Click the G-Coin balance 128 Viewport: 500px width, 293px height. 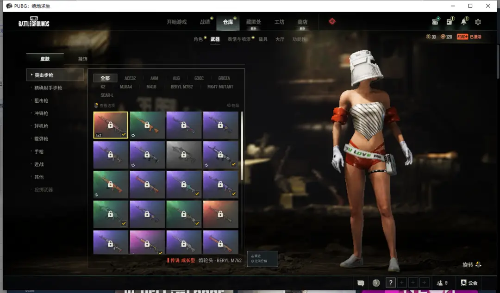pos(446,37)
